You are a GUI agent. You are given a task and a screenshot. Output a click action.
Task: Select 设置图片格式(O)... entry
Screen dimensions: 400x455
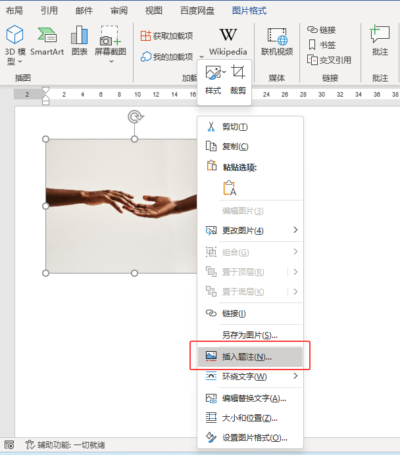coord(250,438)
